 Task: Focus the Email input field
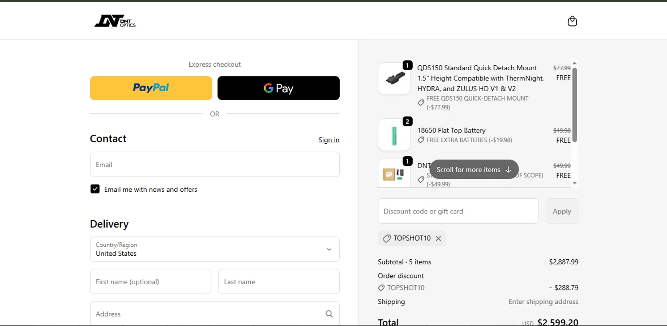coord(215,165)
